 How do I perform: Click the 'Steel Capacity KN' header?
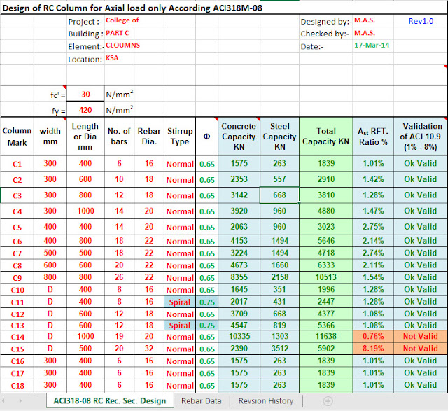280,137
